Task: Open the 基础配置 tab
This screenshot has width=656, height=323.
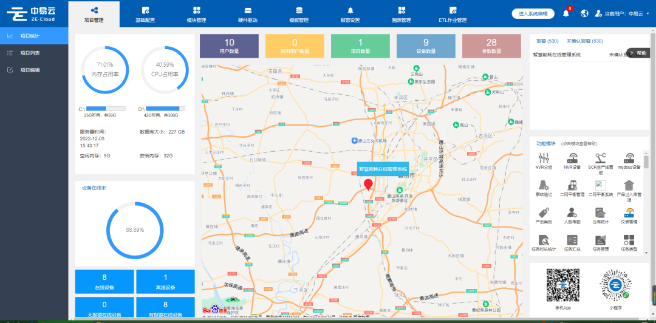Action: pyautogui.click(x=145, y=14)
